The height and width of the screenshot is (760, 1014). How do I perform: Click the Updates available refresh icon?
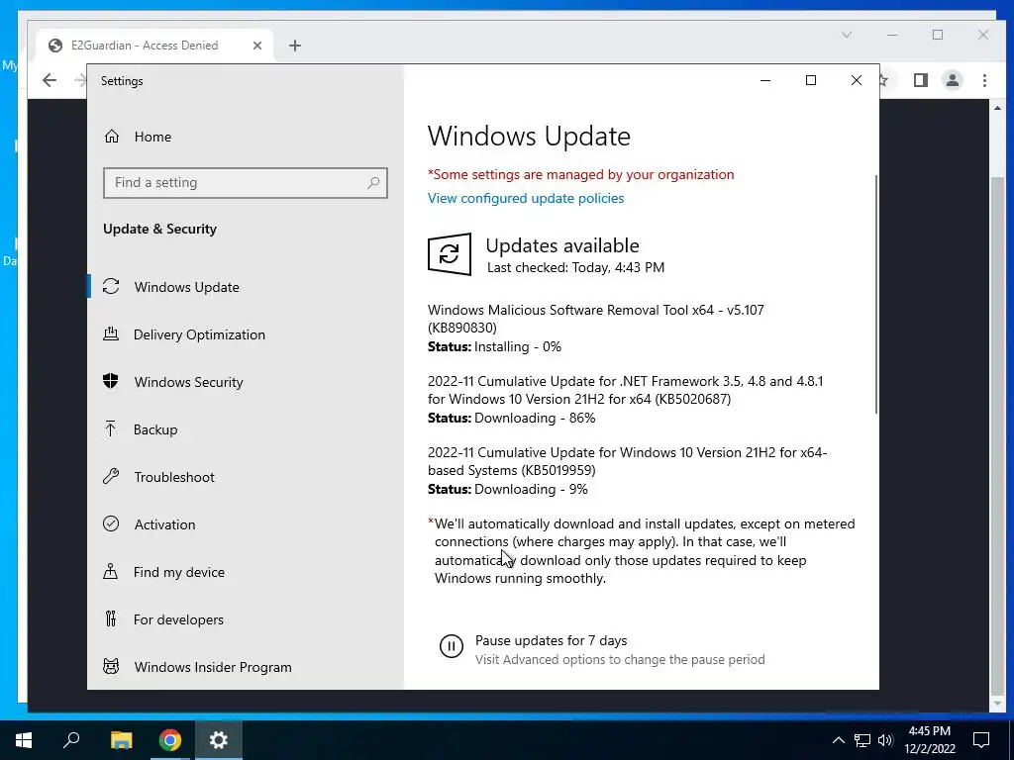click(x=450, y=254)
